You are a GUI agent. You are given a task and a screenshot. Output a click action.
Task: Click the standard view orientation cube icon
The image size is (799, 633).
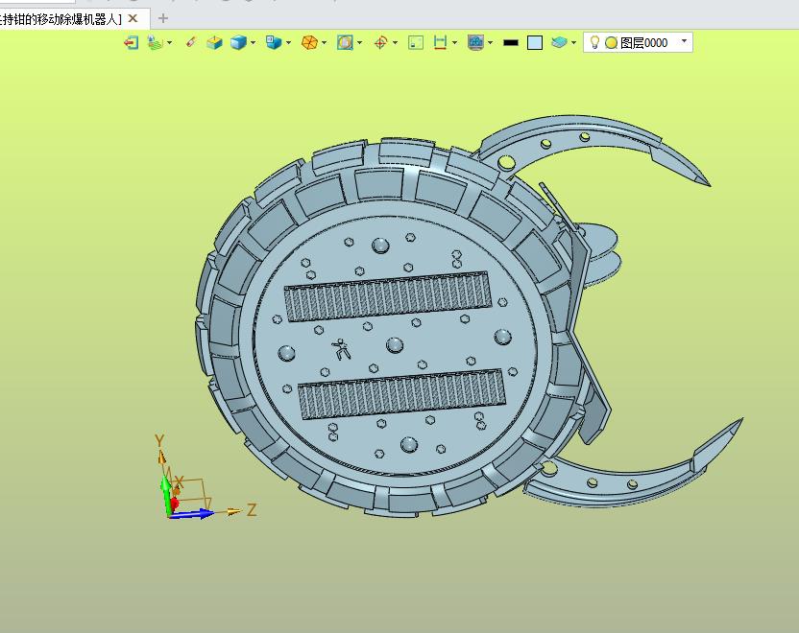274,42
